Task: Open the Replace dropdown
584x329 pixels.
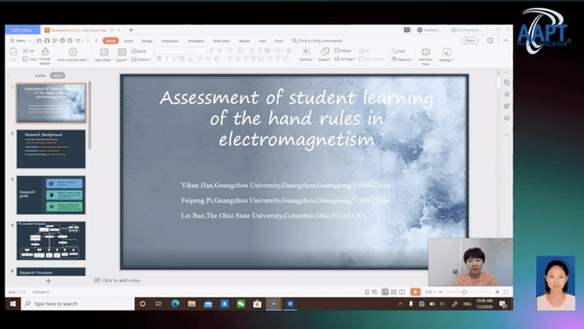Action: click(402, 59)
